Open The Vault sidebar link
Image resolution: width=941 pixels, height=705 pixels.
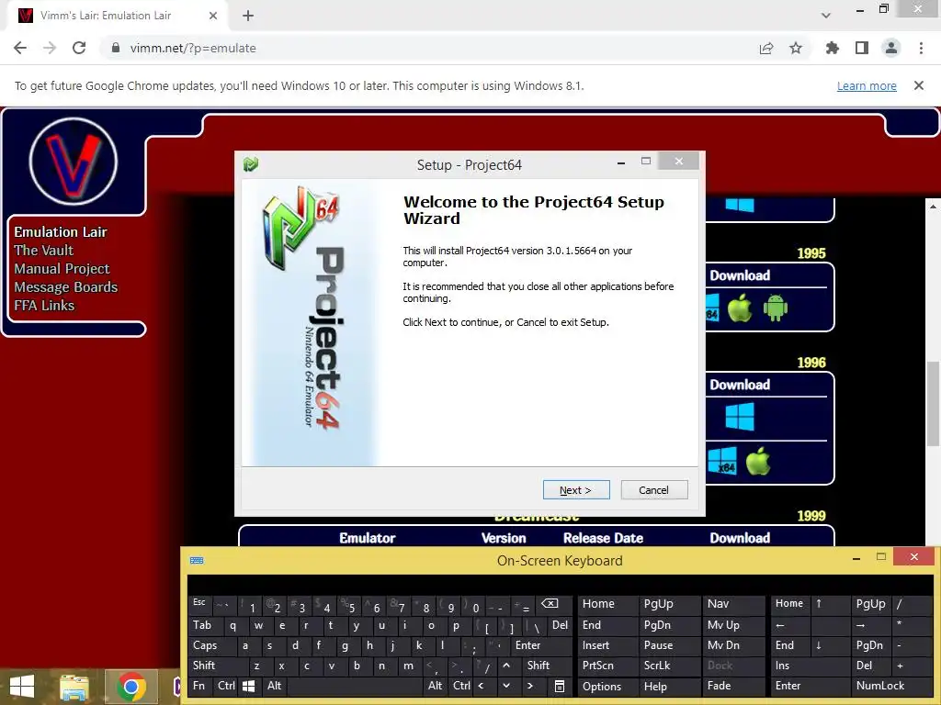coord(44,250)
